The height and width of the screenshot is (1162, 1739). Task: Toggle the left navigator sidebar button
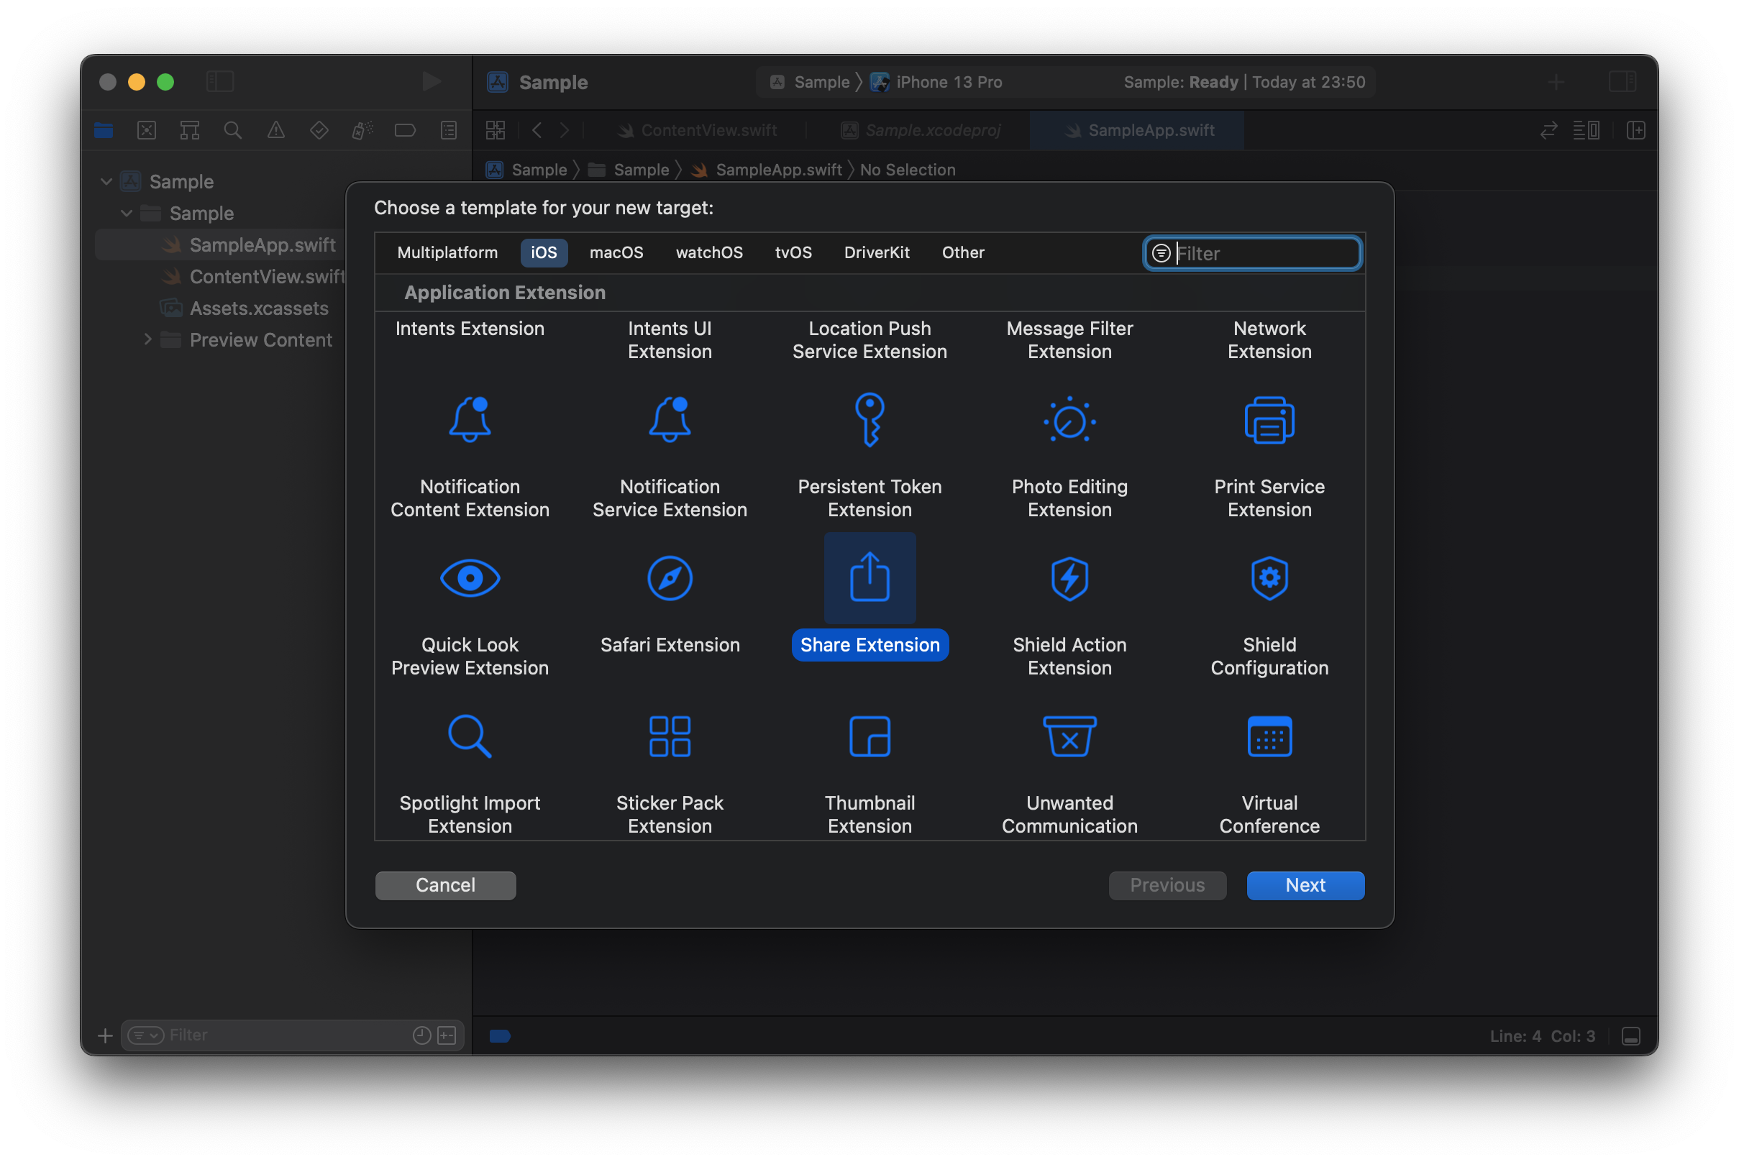[220, 81]
